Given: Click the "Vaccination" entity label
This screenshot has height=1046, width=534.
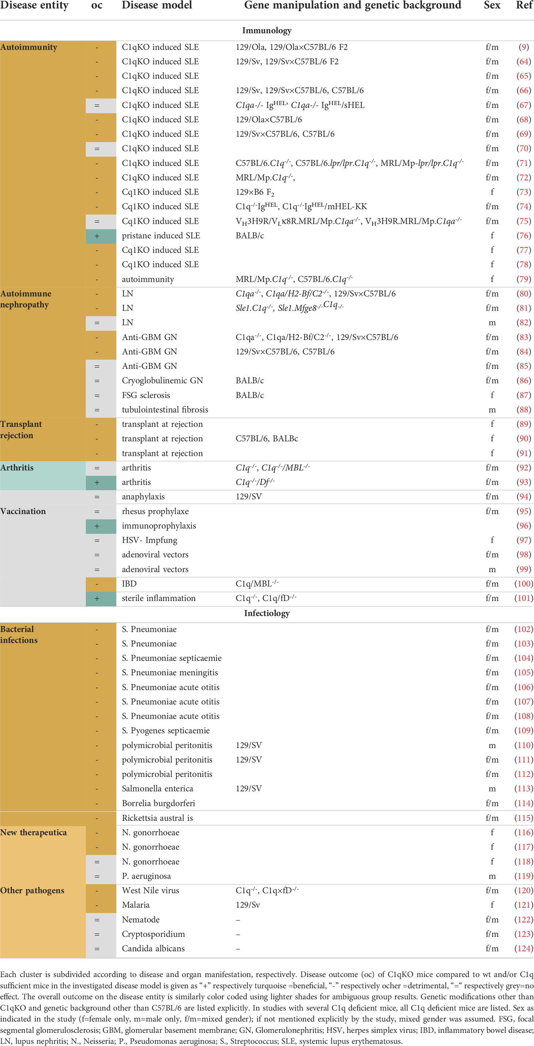Looking at the screenshot, I should tap(23, 511).
